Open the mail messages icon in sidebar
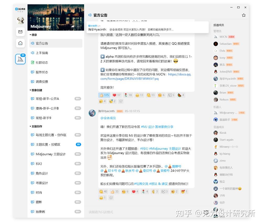262x224 pixels. click(20, 32)
